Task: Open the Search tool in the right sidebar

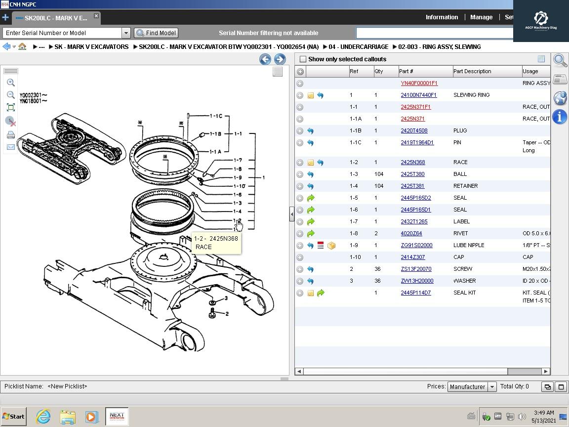Action: [560, 60]
